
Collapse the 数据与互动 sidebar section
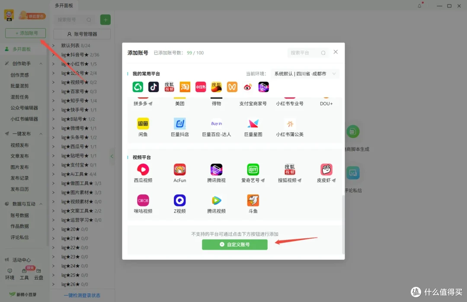pos(41,204)
